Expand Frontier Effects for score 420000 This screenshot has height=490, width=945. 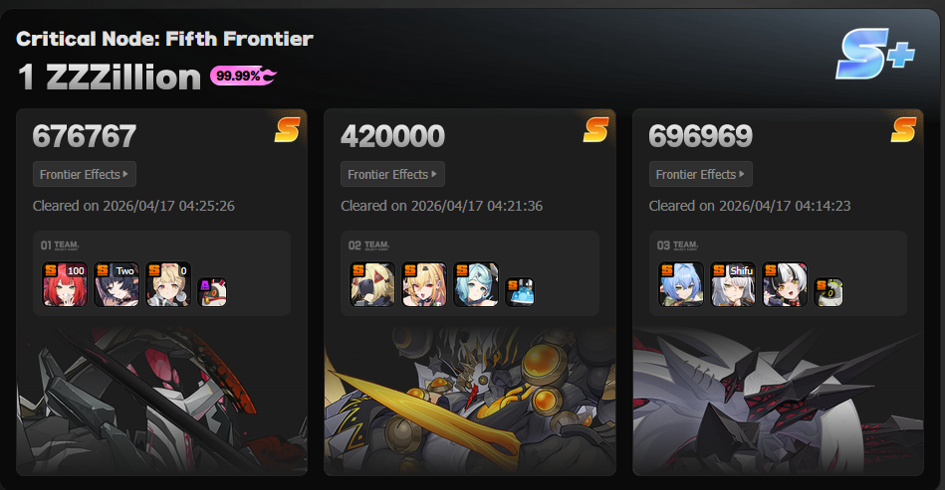(392, 174)
